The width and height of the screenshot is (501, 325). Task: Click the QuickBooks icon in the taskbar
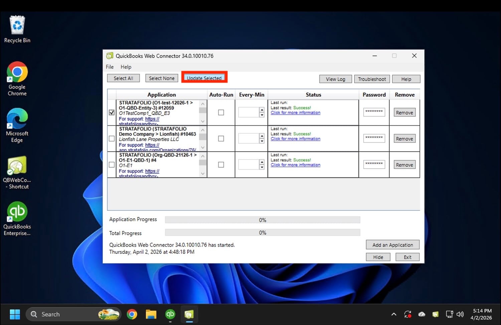tap(170, 314)
